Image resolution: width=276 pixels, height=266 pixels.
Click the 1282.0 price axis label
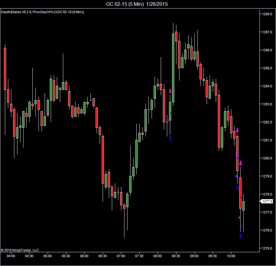pos(267,122)
